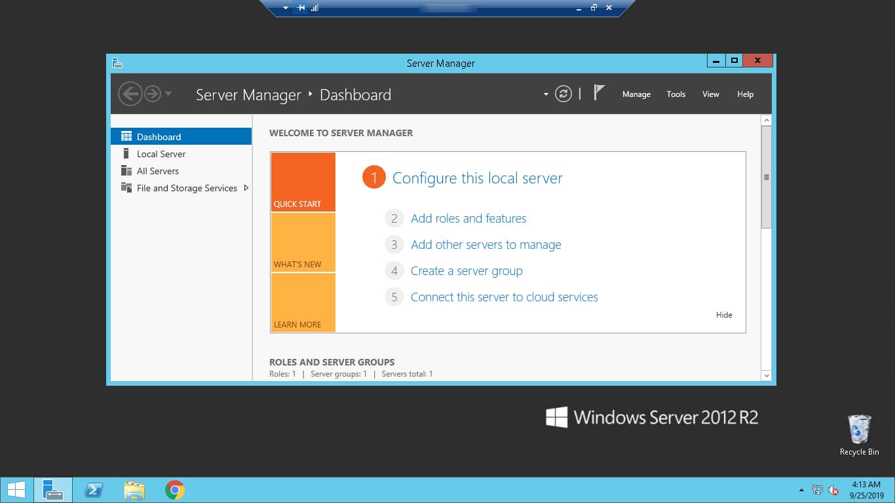Click the remote session bar pin icon
Screen dimensions: 895x503
click(x=301, y=8)
